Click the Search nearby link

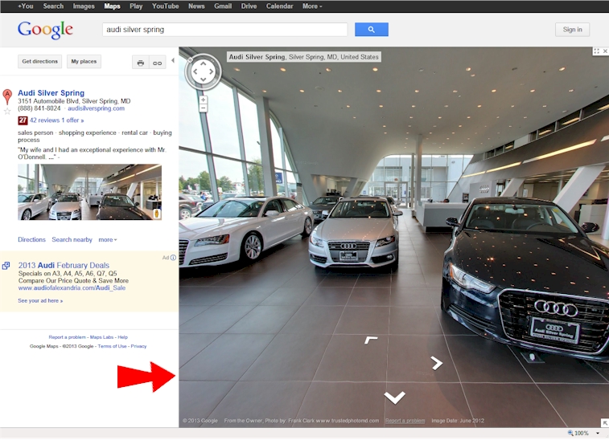point(72,239)
